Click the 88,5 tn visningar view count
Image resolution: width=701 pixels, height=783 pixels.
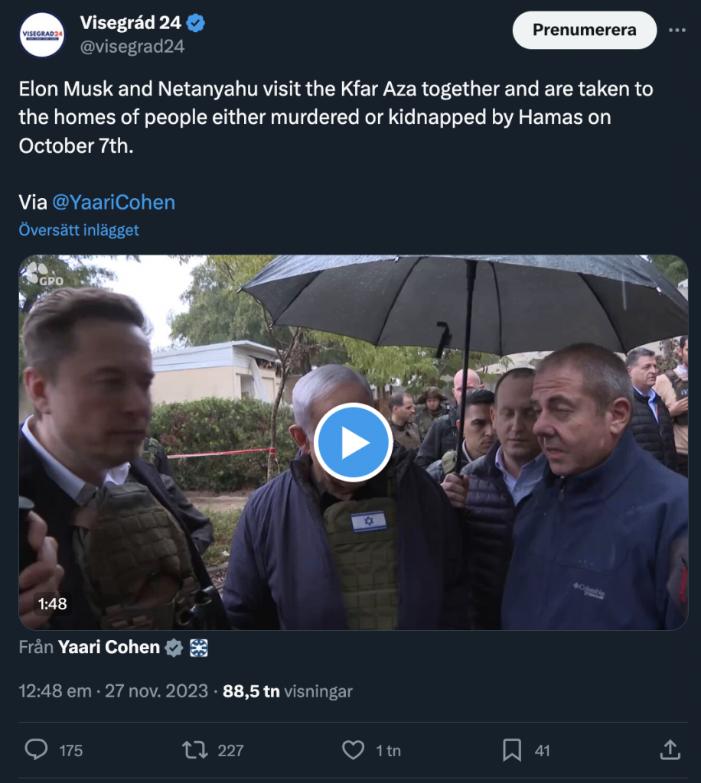click(x=287, y=691)
